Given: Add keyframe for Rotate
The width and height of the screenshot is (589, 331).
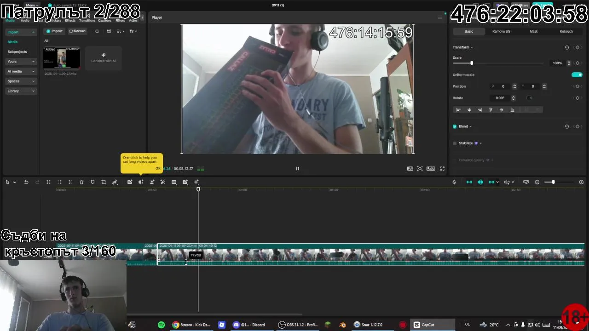Looking at the screenshot, I should pyautogui.click(x=577, y=98).
